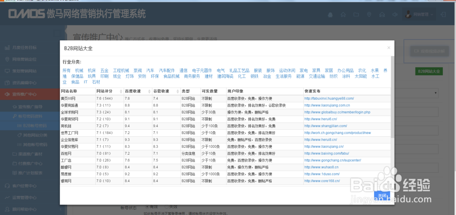
Task: Open the www.globalbuy.cc login link
Action: [337, 112]
